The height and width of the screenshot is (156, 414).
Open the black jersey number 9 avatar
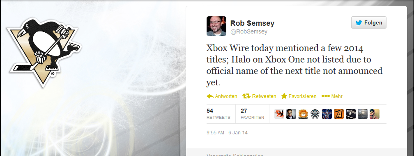[351, 114]
